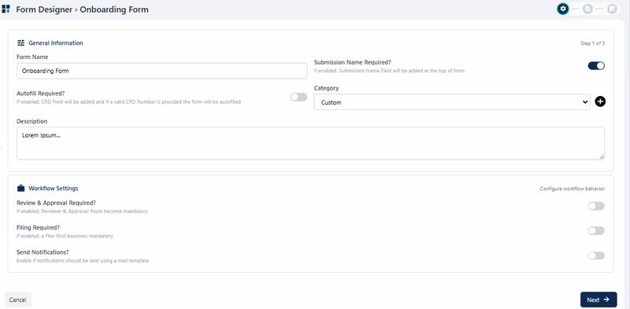The height and width of the screenshot is (309, 630).
Task: Click the arrow icon on Next button
Action: 606,300
